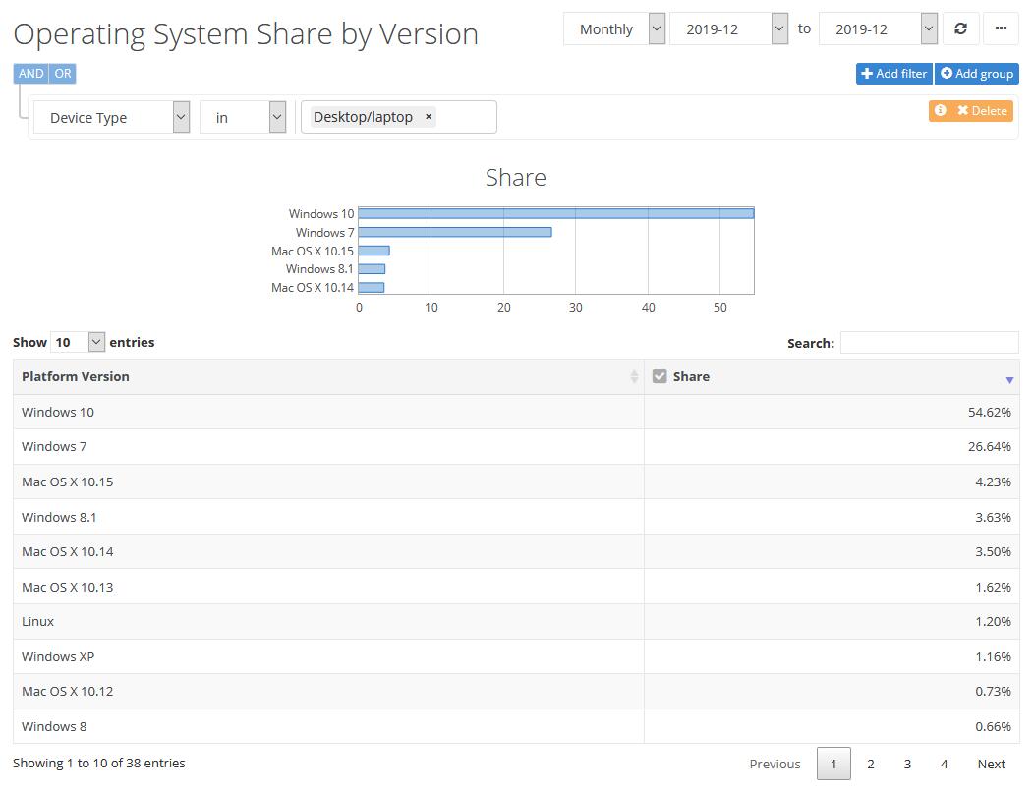Click the Windows 10 chart bar

tap(555, 213)
